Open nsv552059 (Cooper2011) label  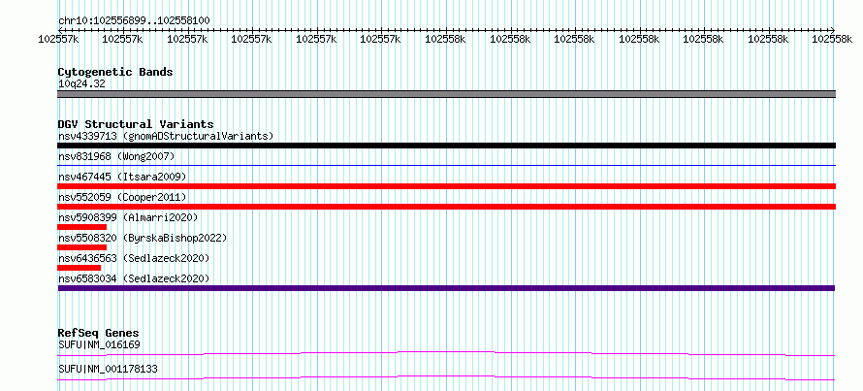[x=122, y=197]
